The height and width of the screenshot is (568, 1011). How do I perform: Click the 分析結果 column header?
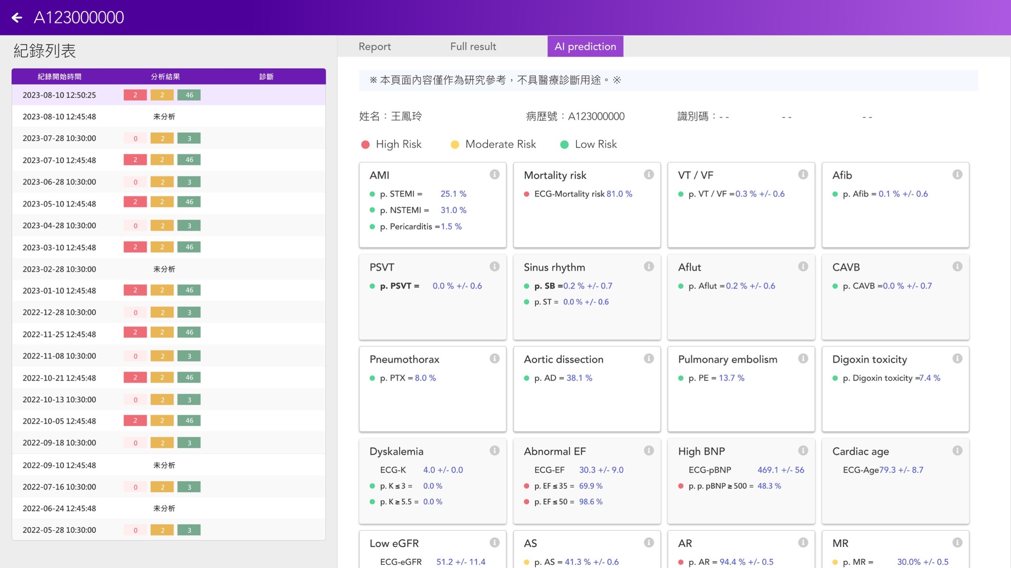pyautogui.click(x=165, y=77)
